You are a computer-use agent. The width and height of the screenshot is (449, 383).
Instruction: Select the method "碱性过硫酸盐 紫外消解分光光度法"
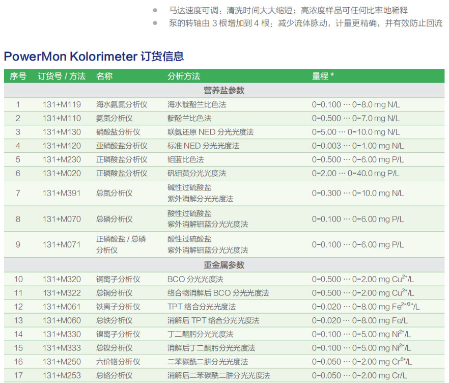201,193
